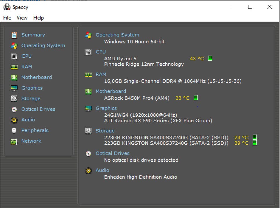
Task: Click the Motherboard icon in sidebar
Action: 14,77
